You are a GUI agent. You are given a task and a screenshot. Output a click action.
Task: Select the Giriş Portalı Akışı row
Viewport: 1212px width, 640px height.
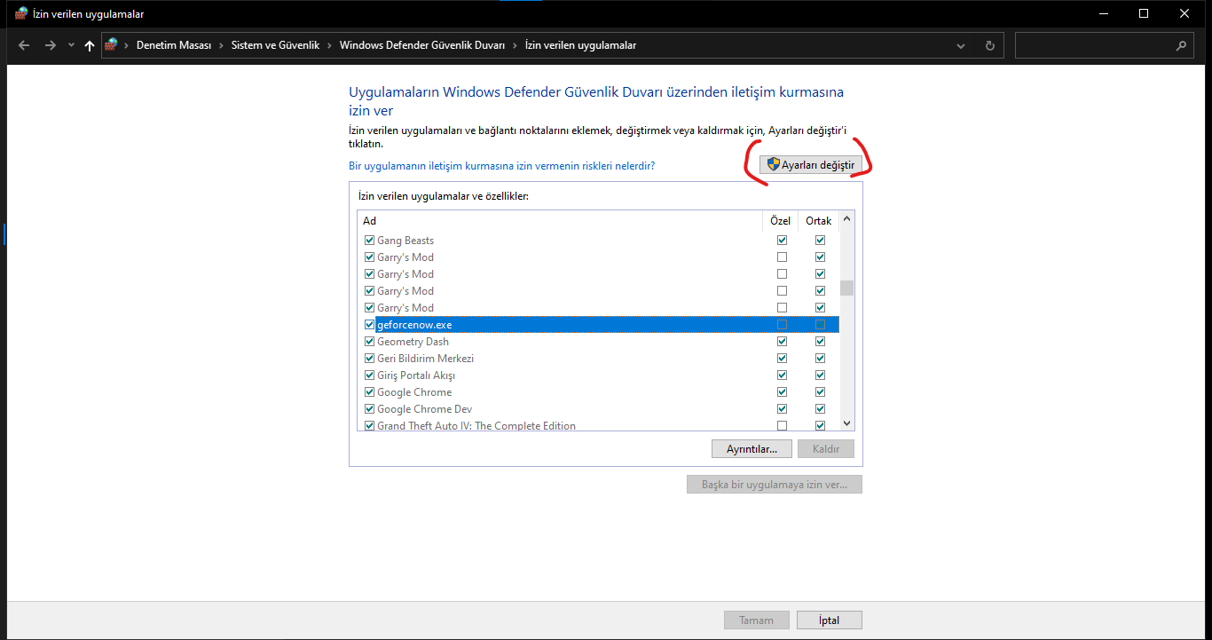click(x=599, y=375)
